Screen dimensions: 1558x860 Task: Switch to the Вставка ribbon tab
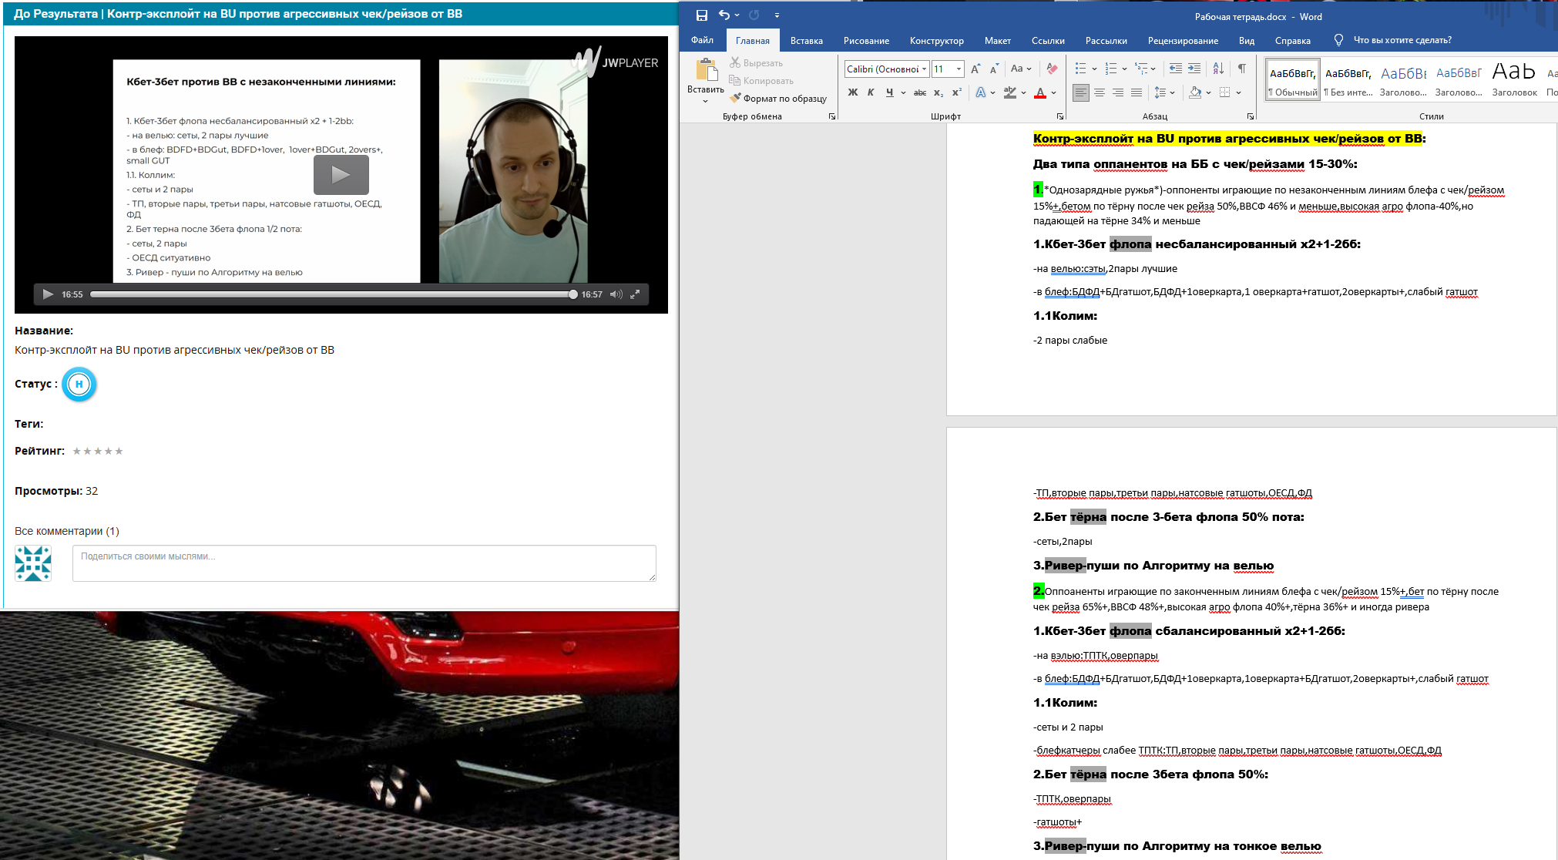tap(806, 41)
